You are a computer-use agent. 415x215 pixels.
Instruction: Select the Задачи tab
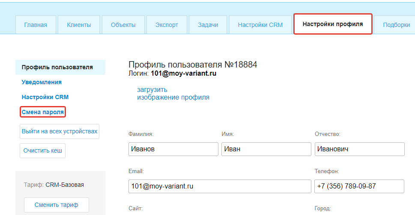pos(208,25)
